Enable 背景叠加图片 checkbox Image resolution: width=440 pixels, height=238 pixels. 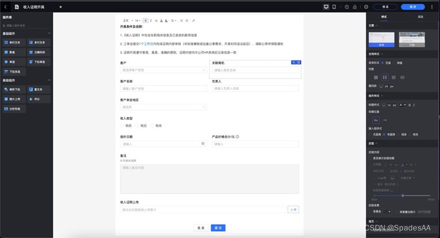(x=397, y=212)
